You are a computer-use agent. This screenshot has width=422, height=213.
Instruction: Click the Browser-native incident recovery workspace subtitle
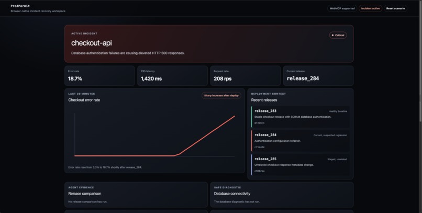38,11
